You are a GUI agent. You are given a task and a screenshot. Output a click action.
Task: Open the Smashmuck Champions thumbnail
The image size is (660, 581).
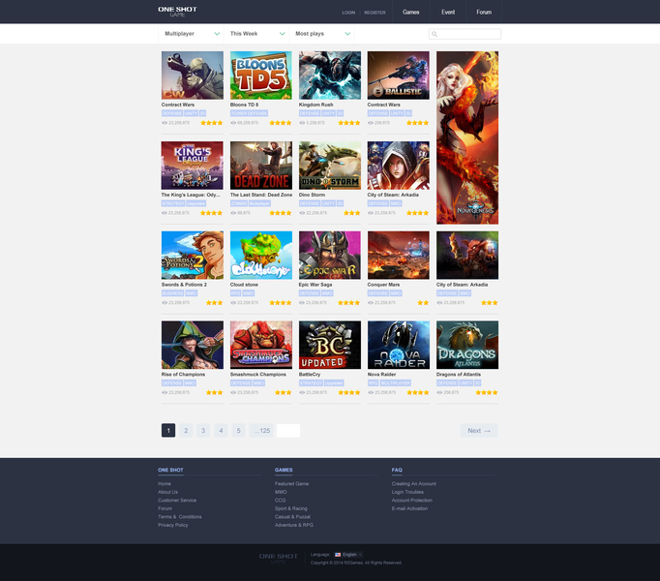pos(261,345)
